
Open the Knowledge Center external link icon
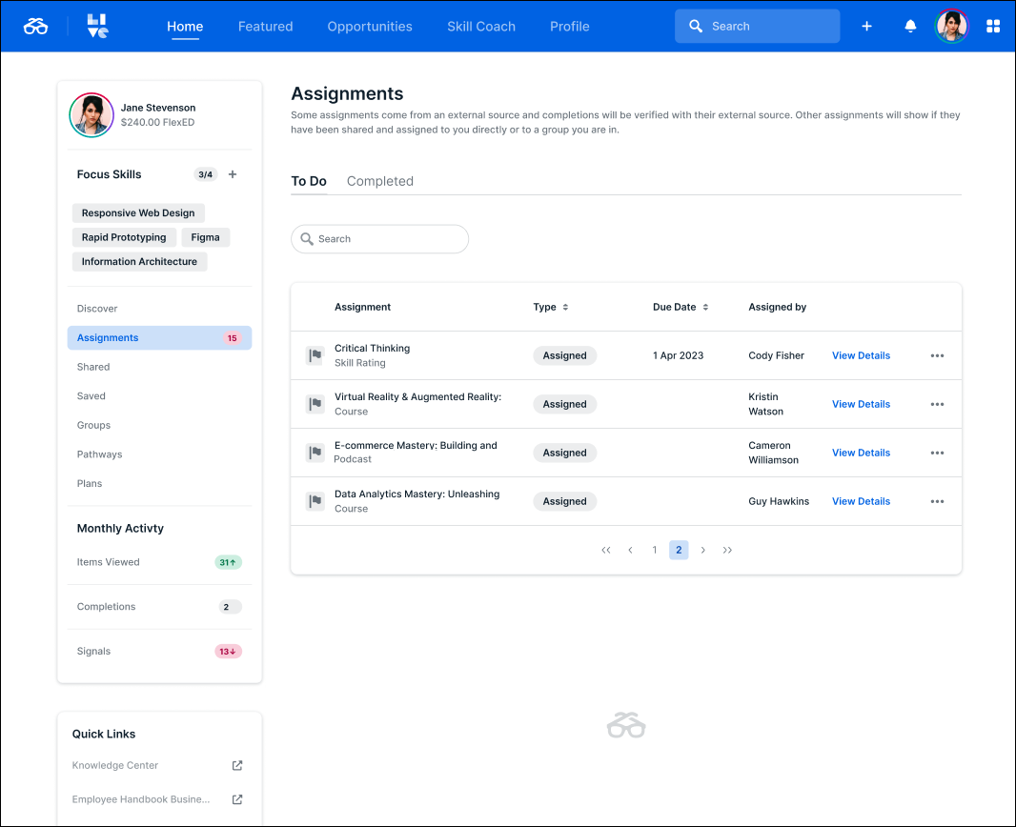236,765
